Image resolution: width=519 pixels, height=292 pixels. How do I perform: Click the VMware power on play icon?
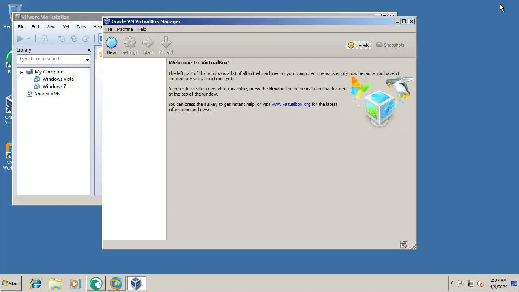tap(20, 39)
